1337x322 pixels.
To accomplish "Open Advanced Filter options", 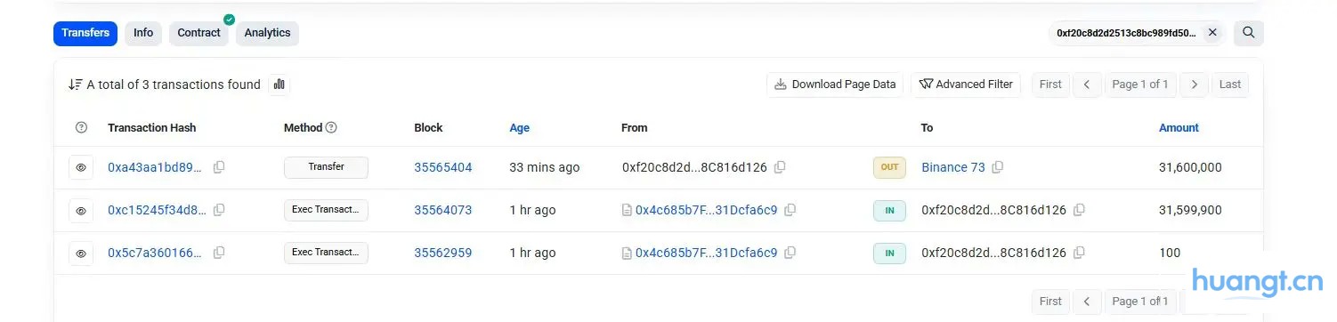I will (966, 85).
